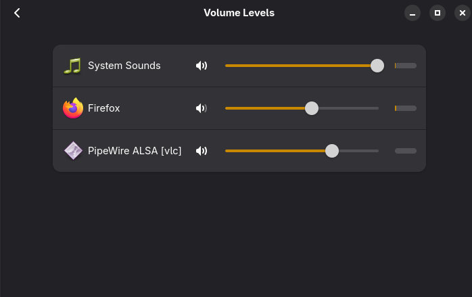
Task: Click the System Sounds level meter
Action: pyautogui.click(x=406, y=66)
